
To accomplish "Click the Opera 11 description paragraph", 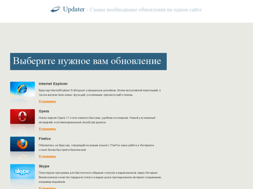I will [x=97, y=120].
